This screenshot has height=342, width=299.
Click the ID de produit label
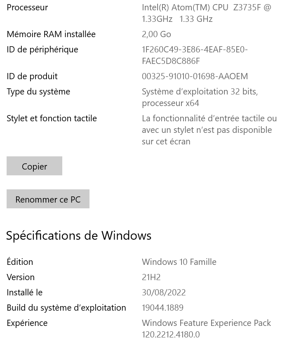(32, 76)
